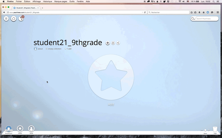
Task: Click the edit icon beside the title
Action: pyautogui.click(x=113, y=43)
